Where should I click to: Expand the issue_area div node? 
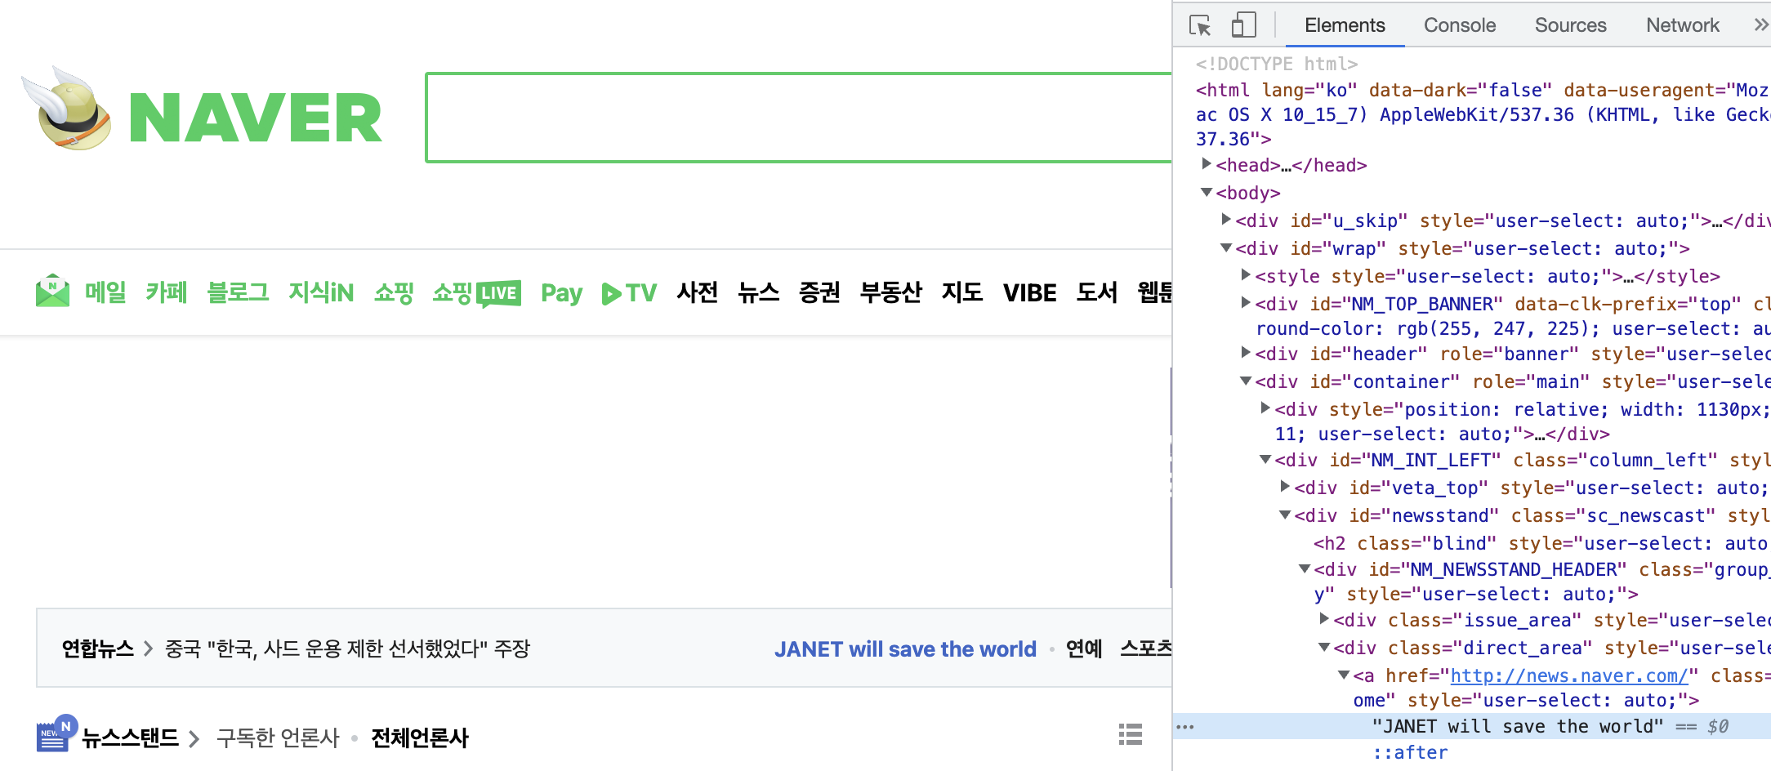coord(1324,618)
